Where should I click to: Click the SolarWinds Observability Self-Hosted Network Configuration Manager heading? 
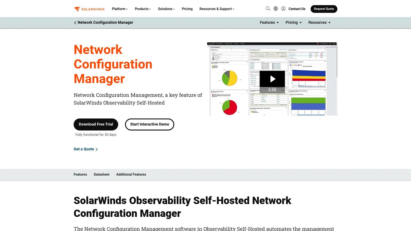pos(182,207)
